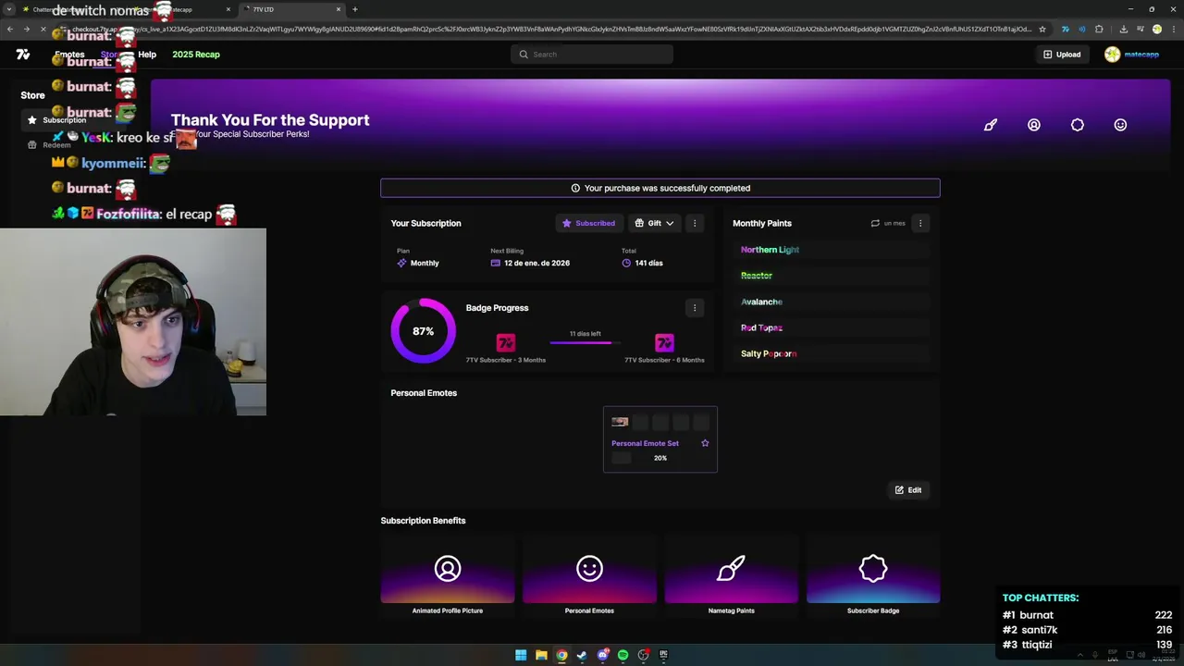This screenshot has width=1184, height=666.
Task: Open the paint brush icon in banner
Action: (x=991, y=125)
